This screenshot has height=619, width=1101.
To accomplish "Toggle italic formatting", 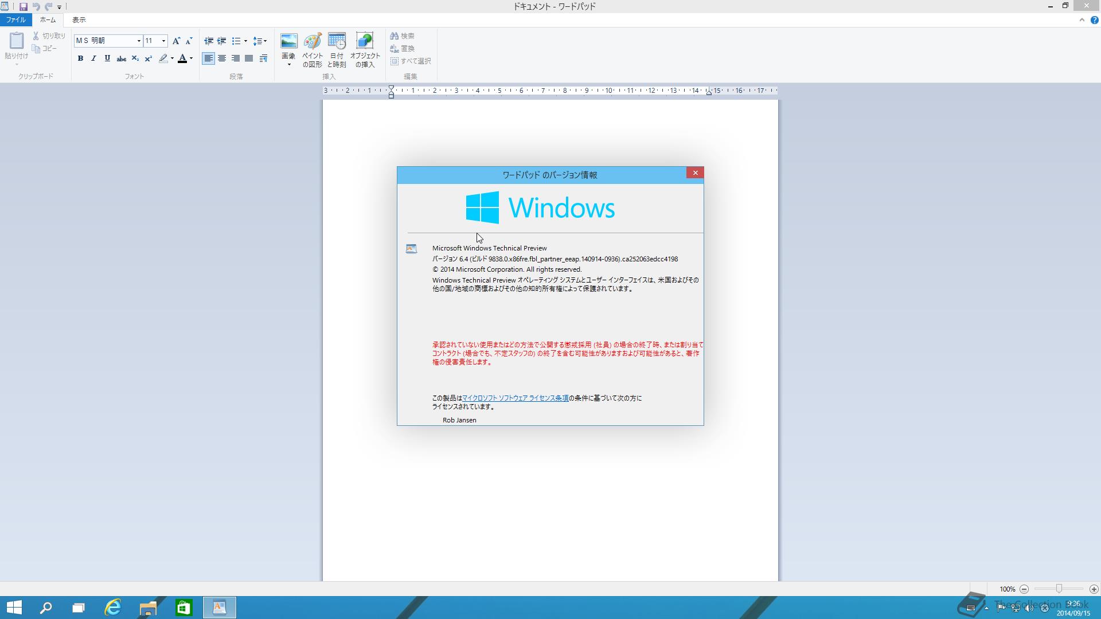I will coord(93,58).
